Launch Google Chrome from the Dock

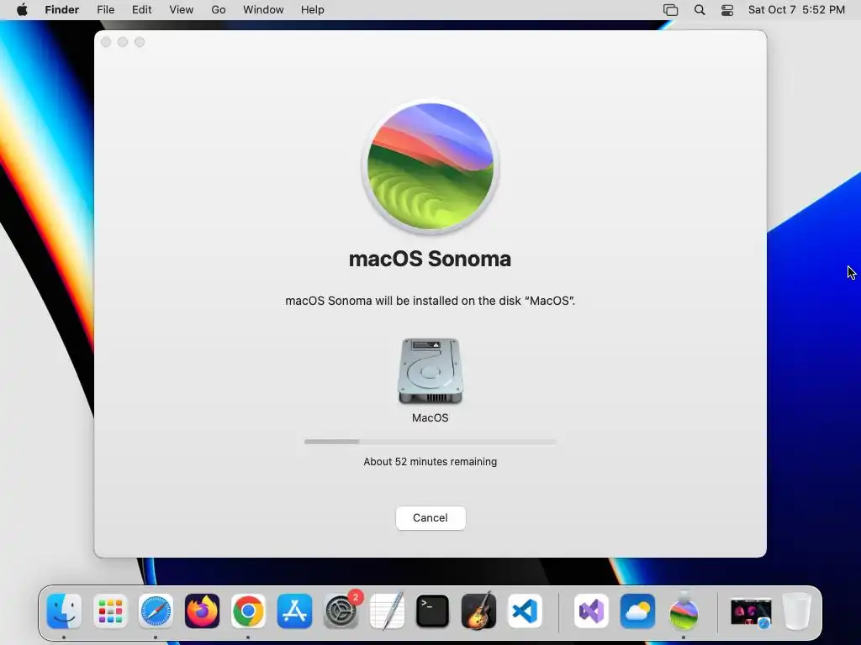coord(248,611)
